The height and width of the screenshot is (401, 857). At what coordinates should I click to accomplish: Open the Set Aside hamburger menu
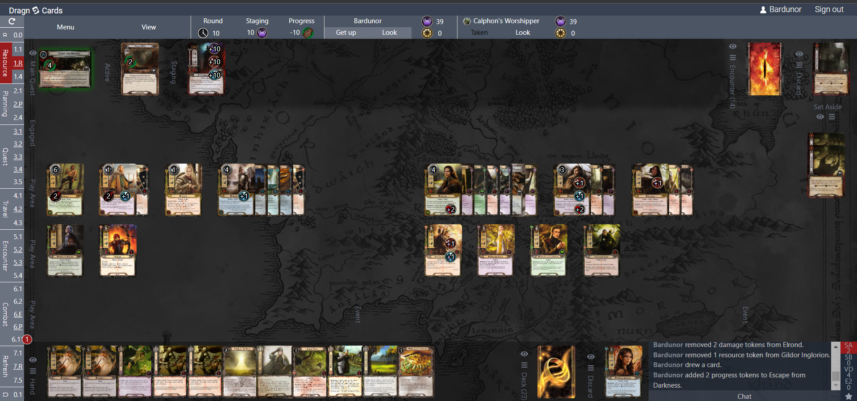click(832, 117)
